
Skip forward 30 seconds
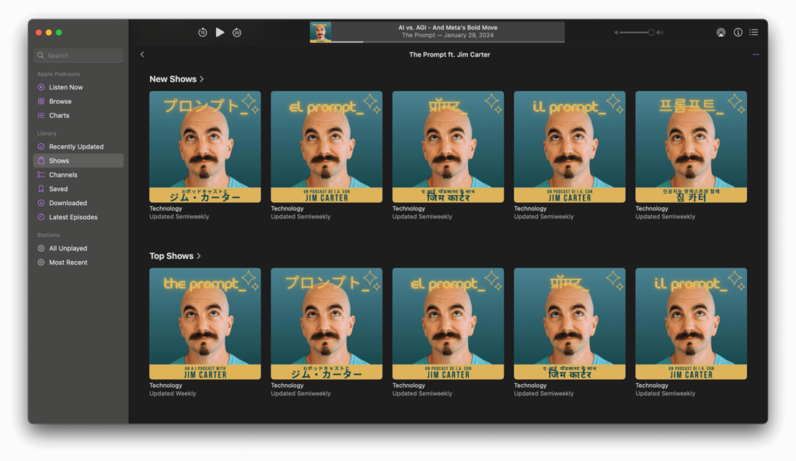[x=237, y=33]
